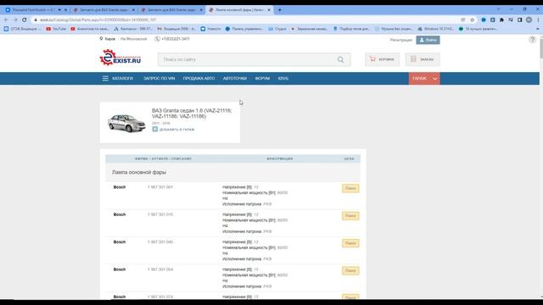
Task: Click Поиск for Bosch 1 987 301 001
Action: (350, 188)
